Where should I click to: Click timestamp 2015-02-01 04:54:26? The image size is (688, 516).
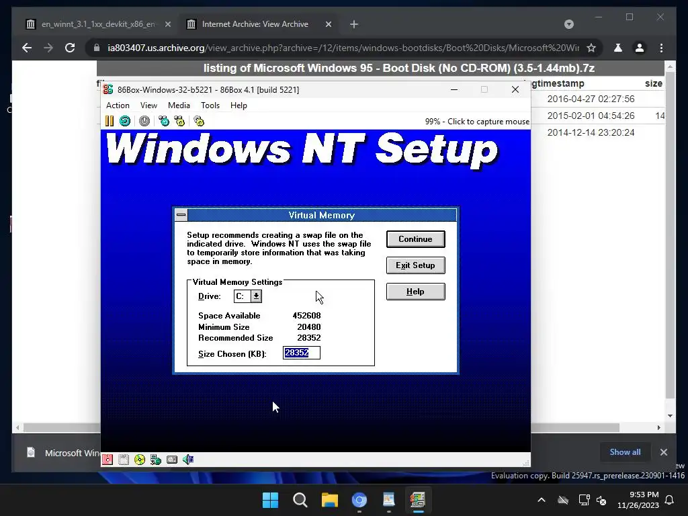(x=591, y=116)
